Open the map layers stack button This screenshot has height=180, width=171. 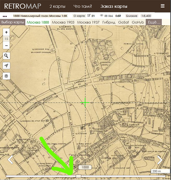pos(6,76)
